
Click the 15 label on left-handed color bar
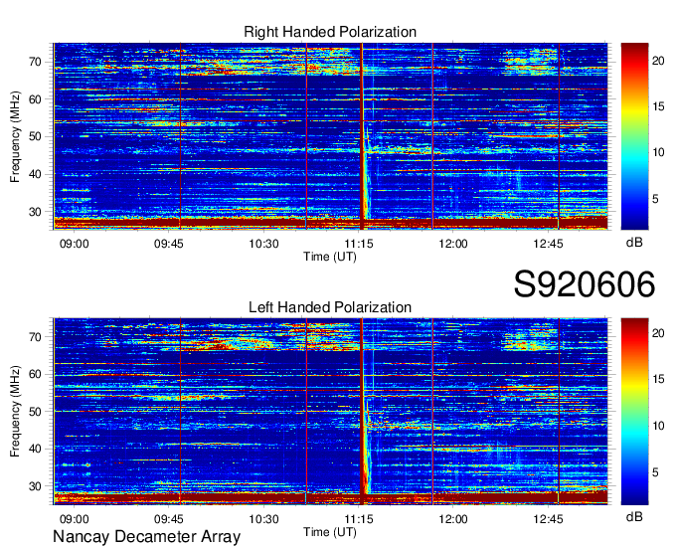(658, 379)
